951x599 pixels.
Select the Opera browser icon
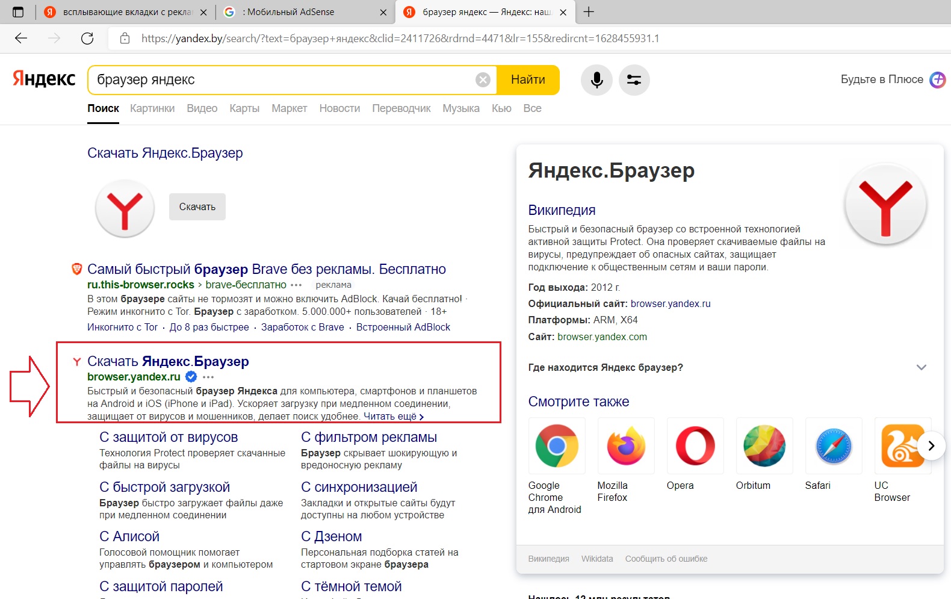(x=695, y=446)
